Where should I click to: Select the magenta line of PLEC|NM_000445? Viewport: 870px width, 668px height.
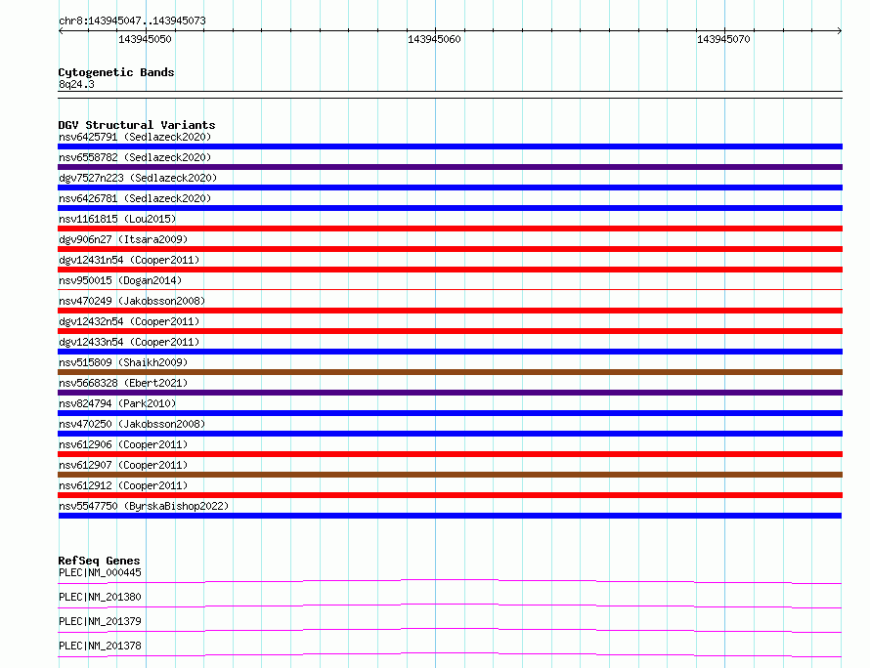click(x=450, y=581)
